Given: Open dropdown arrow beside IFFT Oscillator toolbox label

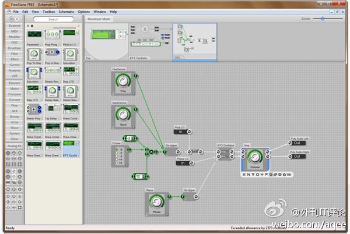Looking at the screenshot, I should coord(78,155).
